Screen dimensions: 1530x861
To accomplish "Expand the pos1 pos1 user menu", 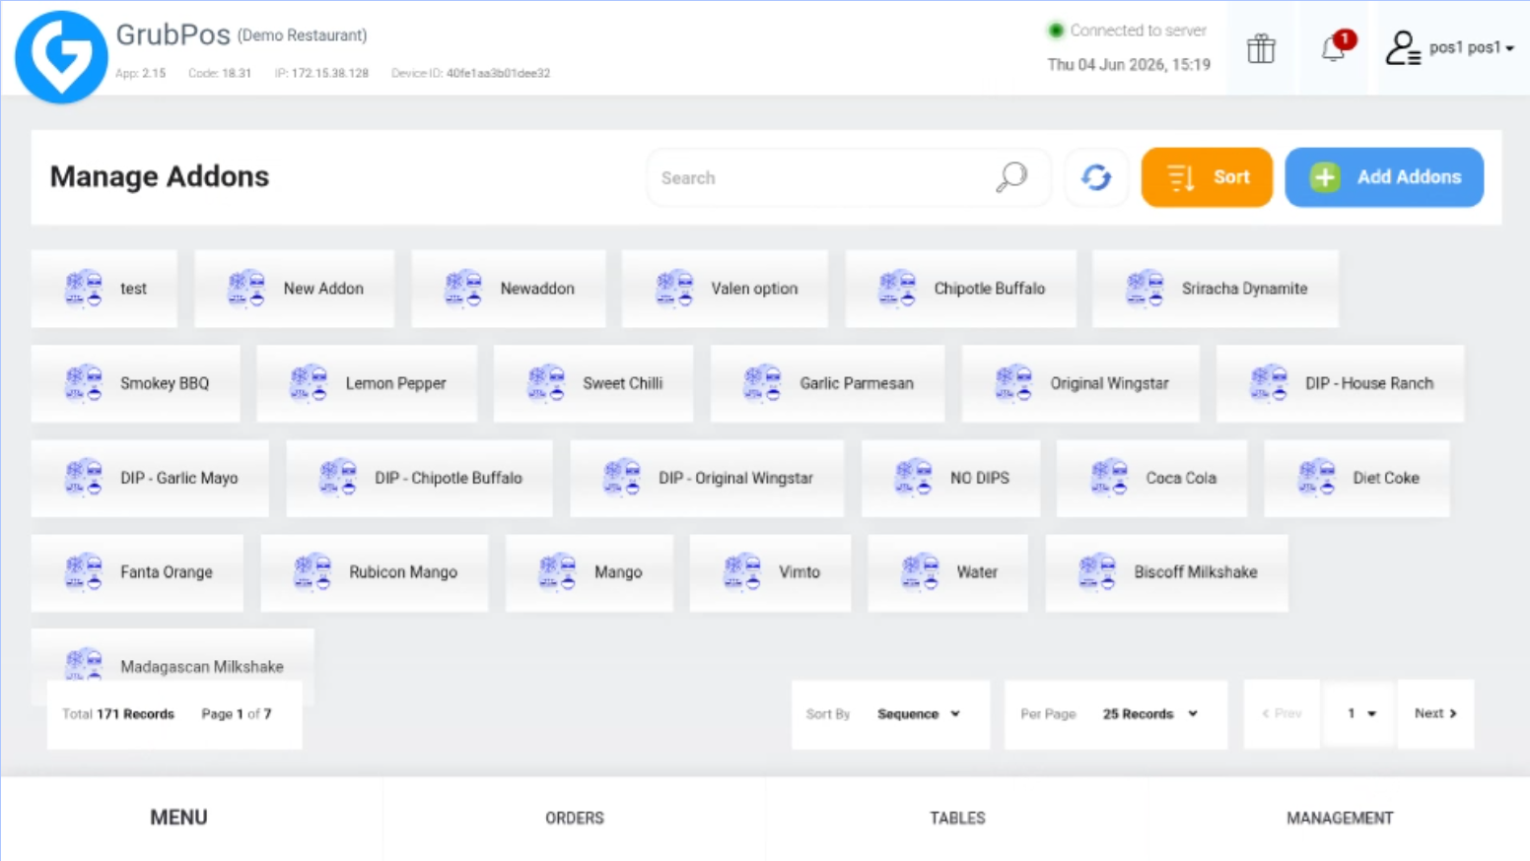I will 1471,47.
